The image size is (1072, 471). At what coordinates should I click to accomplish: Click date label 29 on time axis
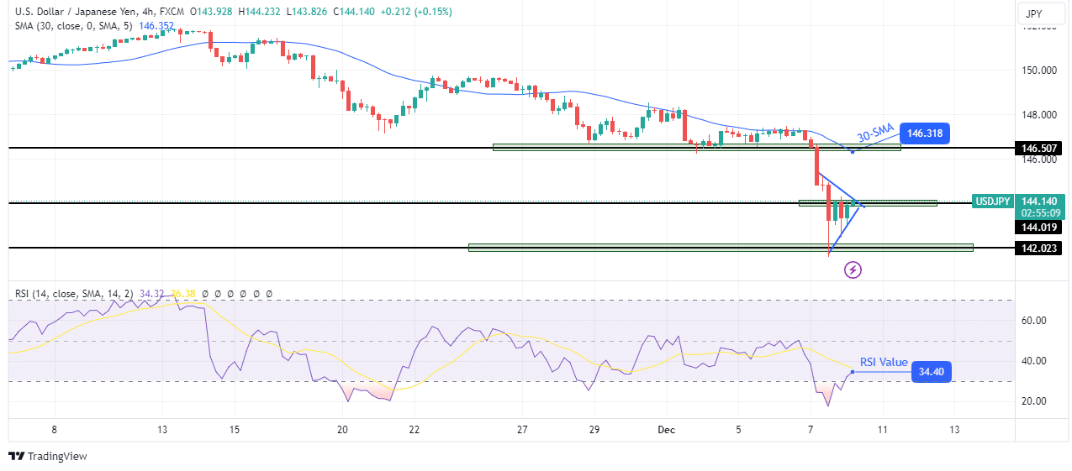click(x=594, y=430)
